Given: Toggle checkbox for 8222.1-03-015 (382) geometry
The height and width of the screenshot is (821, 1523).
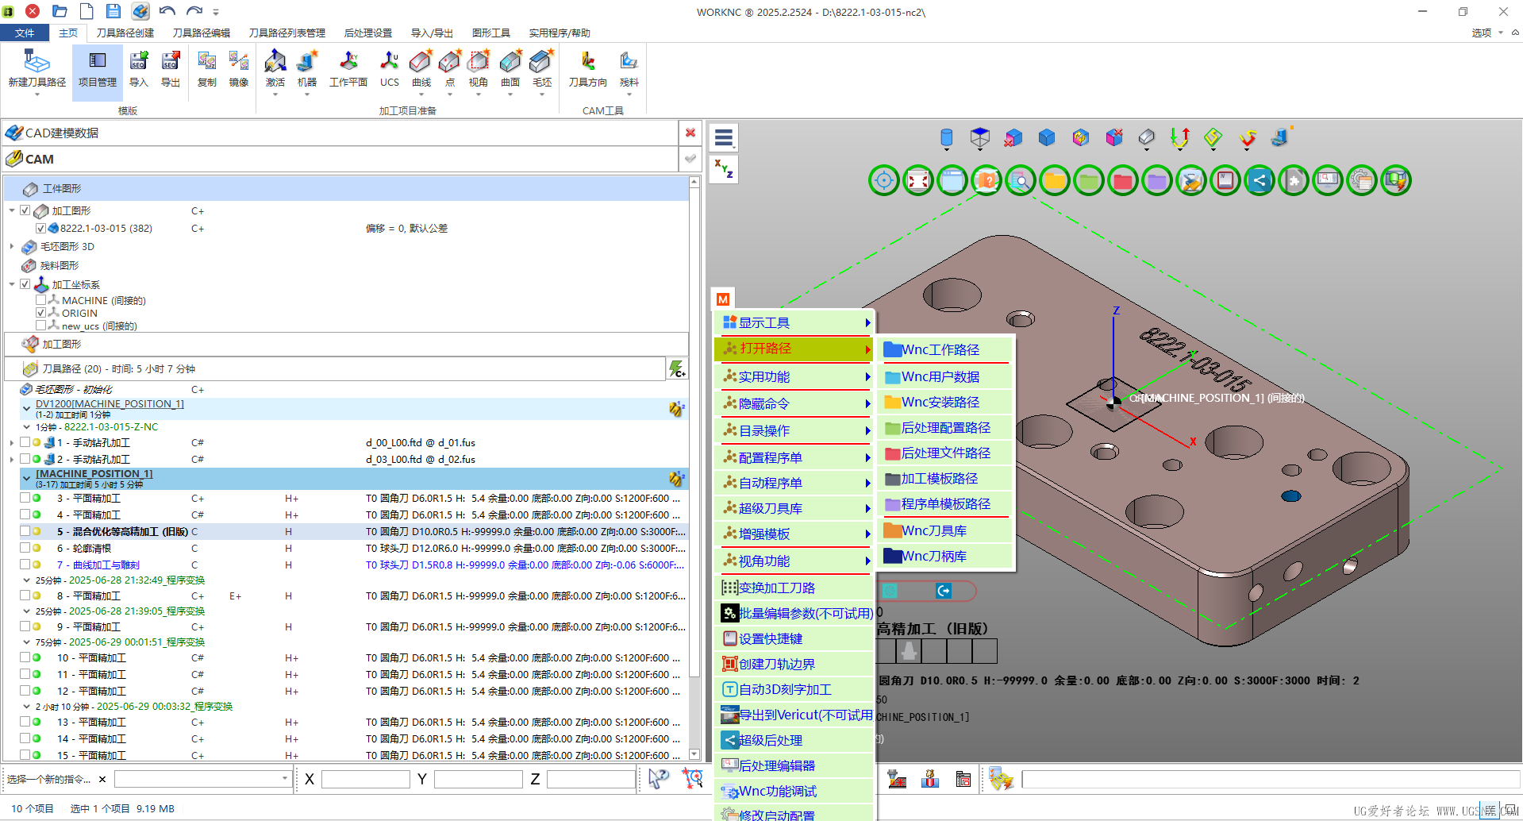Looking at the screenshot, I should click(x=40, y=228).
